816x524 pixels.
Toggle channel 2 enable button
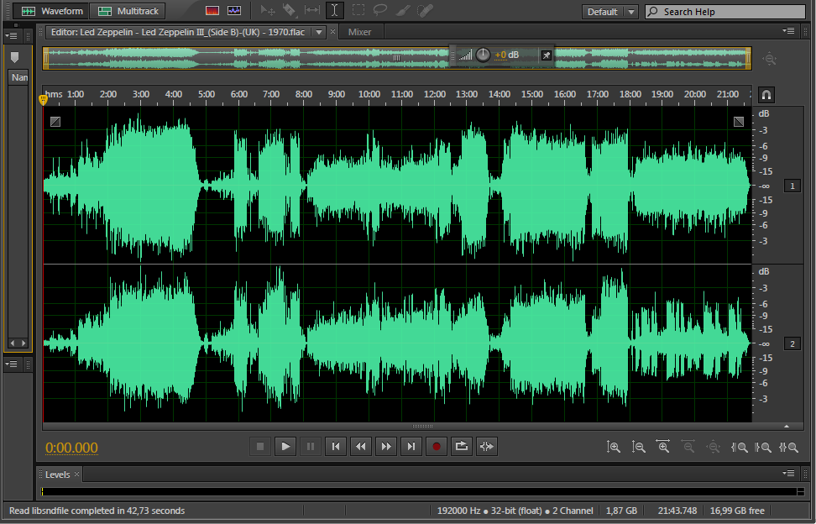coord(792,343)
